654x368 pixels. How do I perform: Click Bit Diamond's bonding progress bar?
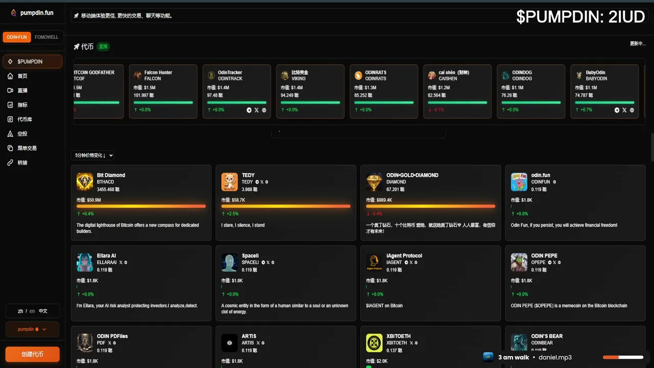(x=141, y=206)
